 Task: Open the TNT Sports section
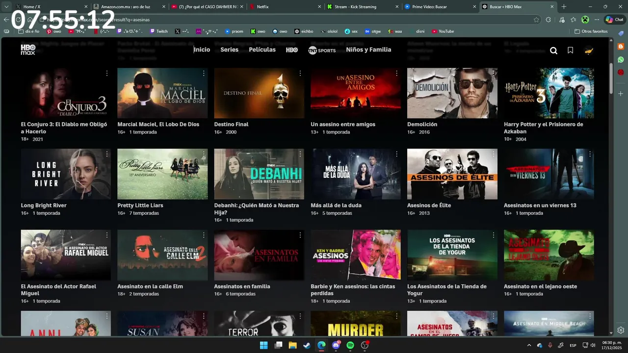point(322,50)
